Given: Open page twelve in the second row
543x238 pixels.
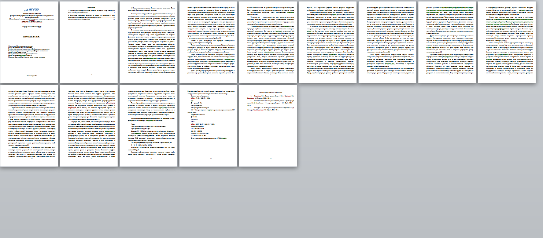Looking at the screenshot, I should 148,125.
